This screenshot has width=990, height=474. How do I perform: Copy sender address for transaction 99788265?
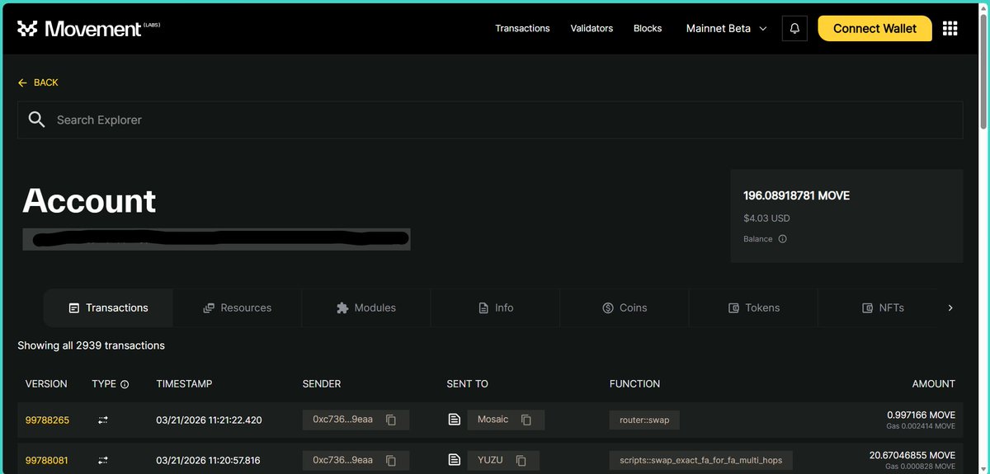click(391, 420)
